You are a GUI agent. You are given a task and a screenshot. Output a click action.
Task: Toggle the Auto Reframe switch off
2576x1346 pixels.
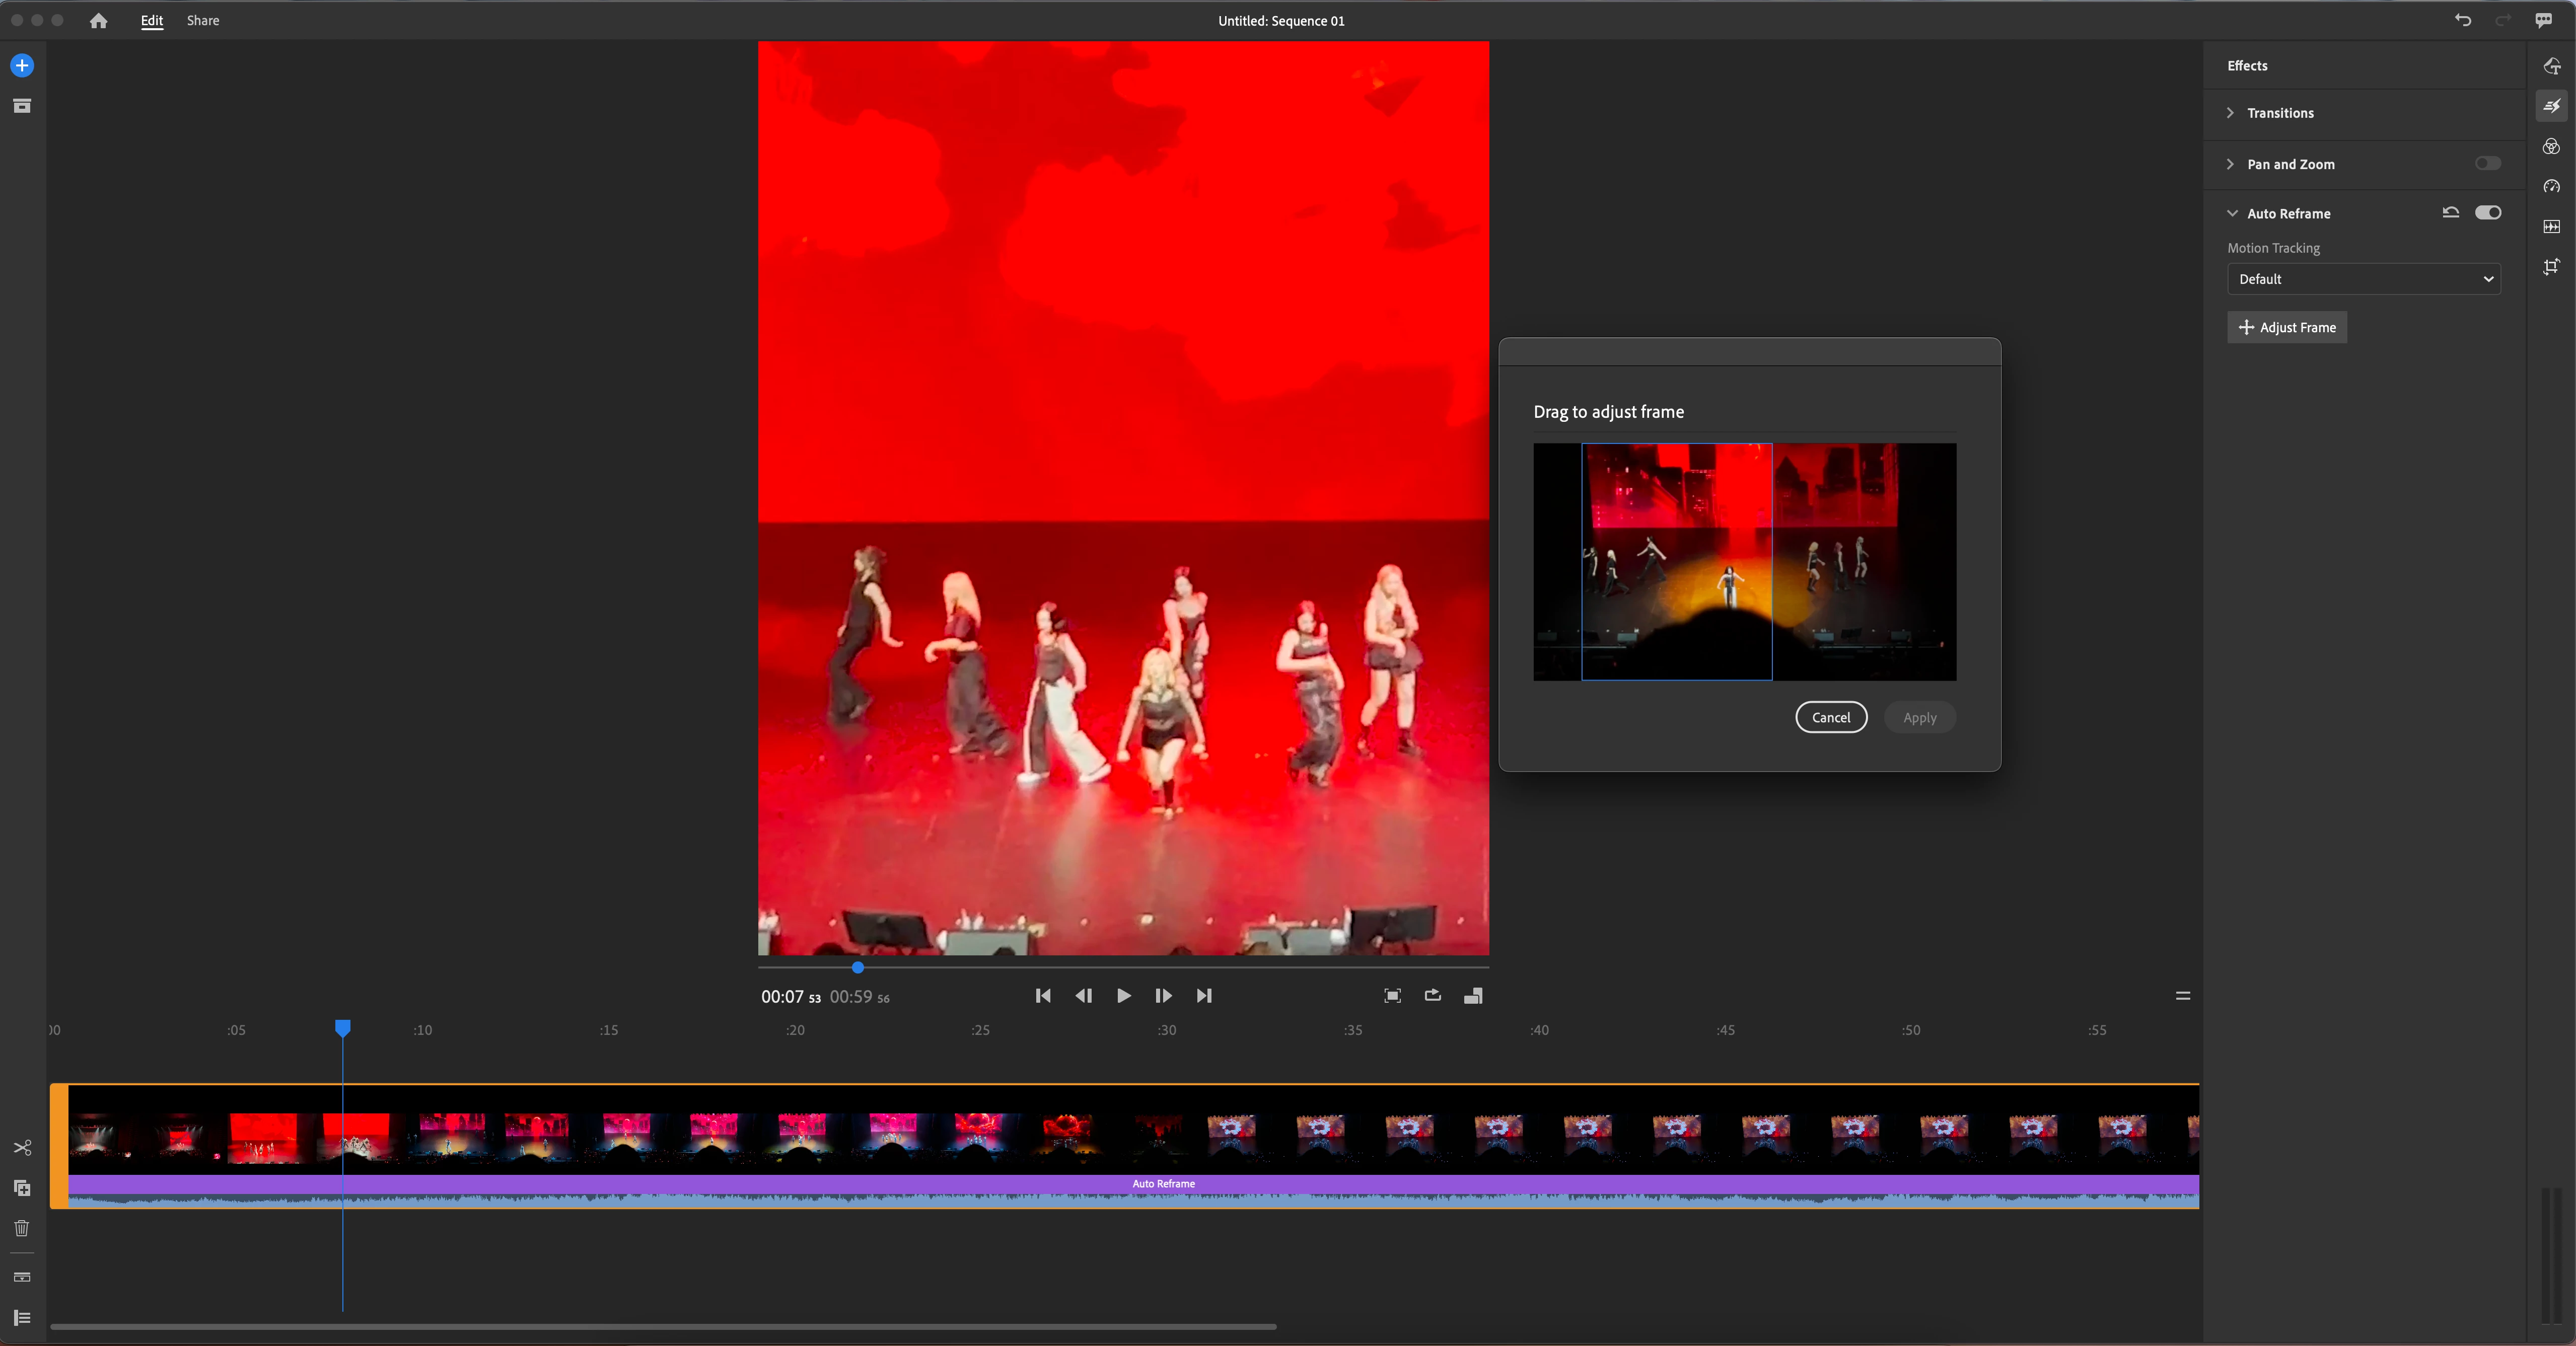click(x=2487, y=213)
